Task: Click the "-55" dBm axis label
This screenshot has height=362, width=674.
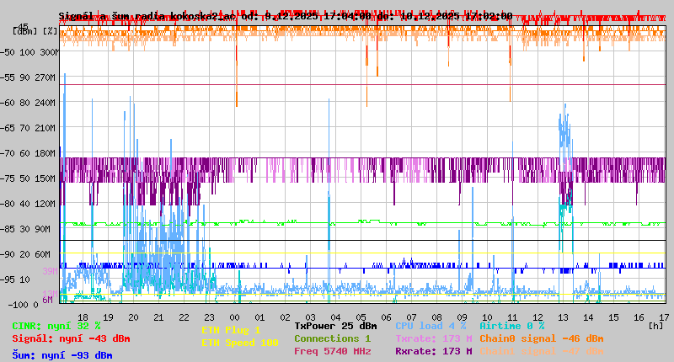Action: [x=8, y=77]
